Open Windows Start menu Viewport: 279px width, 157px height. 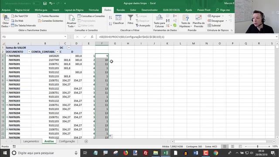click(5, 153)
